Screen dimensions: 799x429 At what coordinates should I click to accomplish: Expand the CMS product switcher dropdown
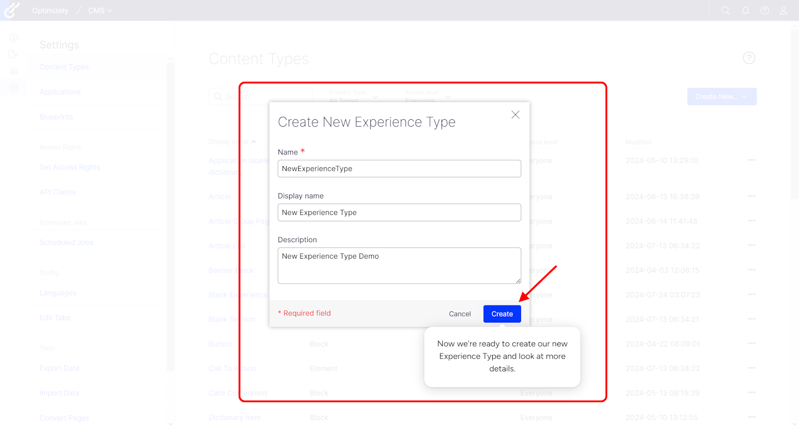click(x=100, y=11)
